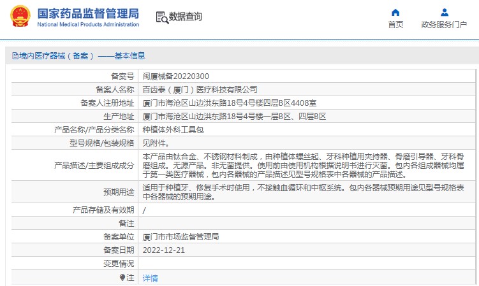Go to 首页 label
This screenshot has width=479, height=286.
click(x=395, y=24)
